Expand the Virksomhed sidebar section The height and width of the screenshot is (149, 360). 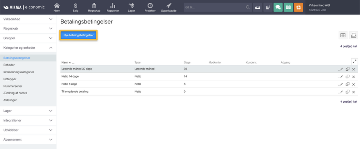click(28, 19)
